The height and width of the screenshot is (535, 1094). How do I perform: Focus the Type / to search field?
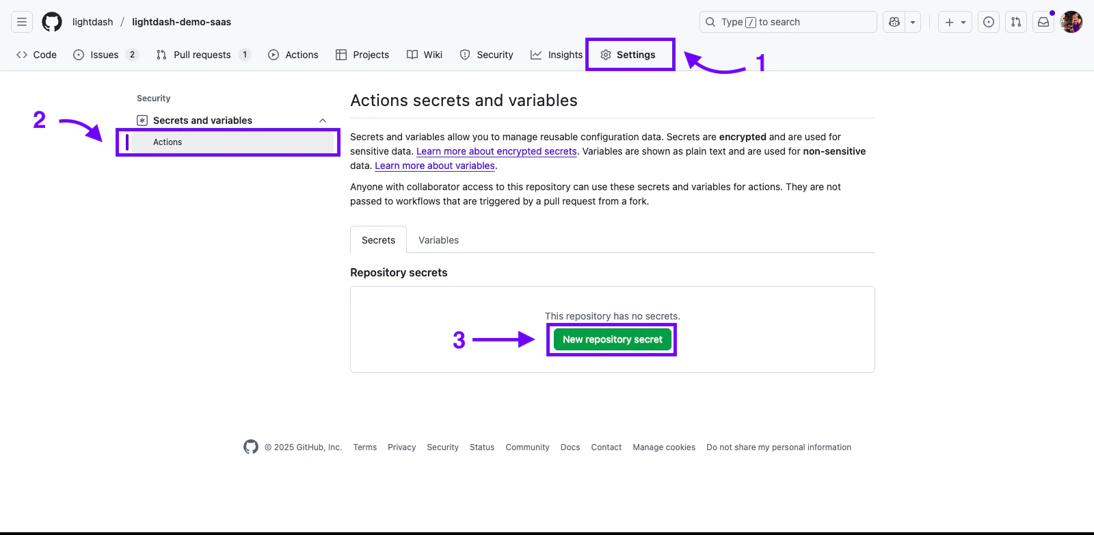coord(788,22)
